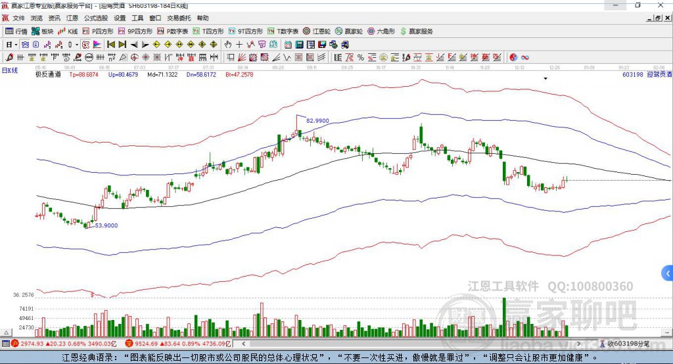Click the blue infinity symbol icon
The width and height of the screenshot is (673, 364).
click(525, 57)
